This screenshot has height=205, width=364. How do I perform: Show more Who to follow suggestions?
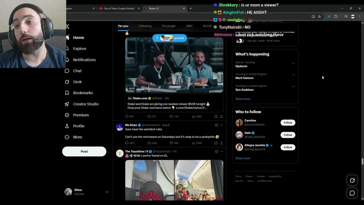pos(243,158)
